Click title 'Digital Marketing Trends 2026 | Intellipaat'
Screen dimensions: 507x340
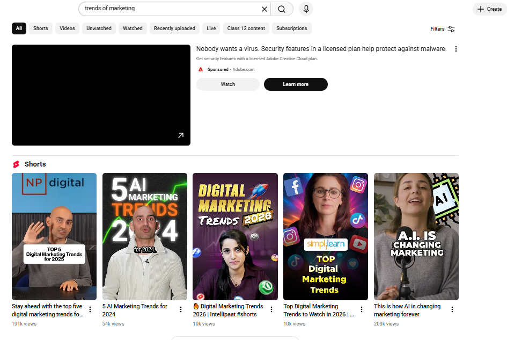[x=228, y=310]
